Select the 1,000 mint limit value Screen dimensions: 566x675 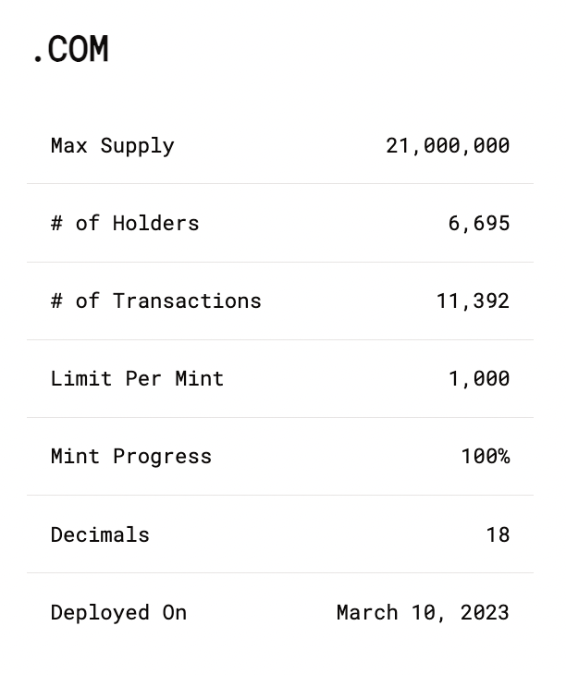click(x=478, y=378)
